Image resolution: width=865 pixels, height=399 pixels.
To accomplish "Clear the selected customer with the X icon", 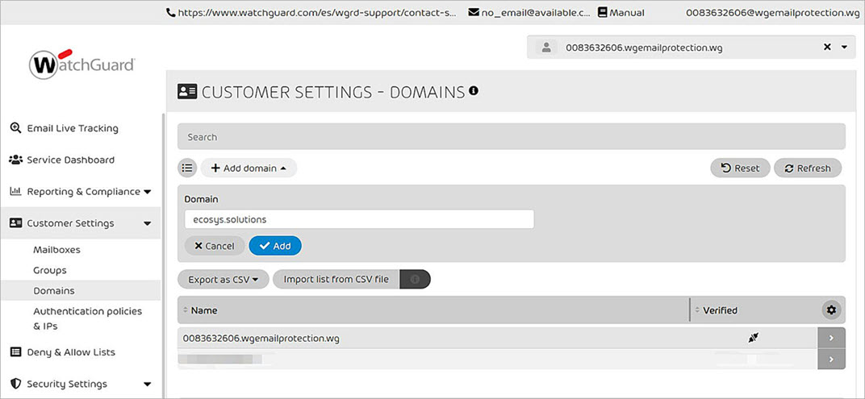I will (827, 48).
